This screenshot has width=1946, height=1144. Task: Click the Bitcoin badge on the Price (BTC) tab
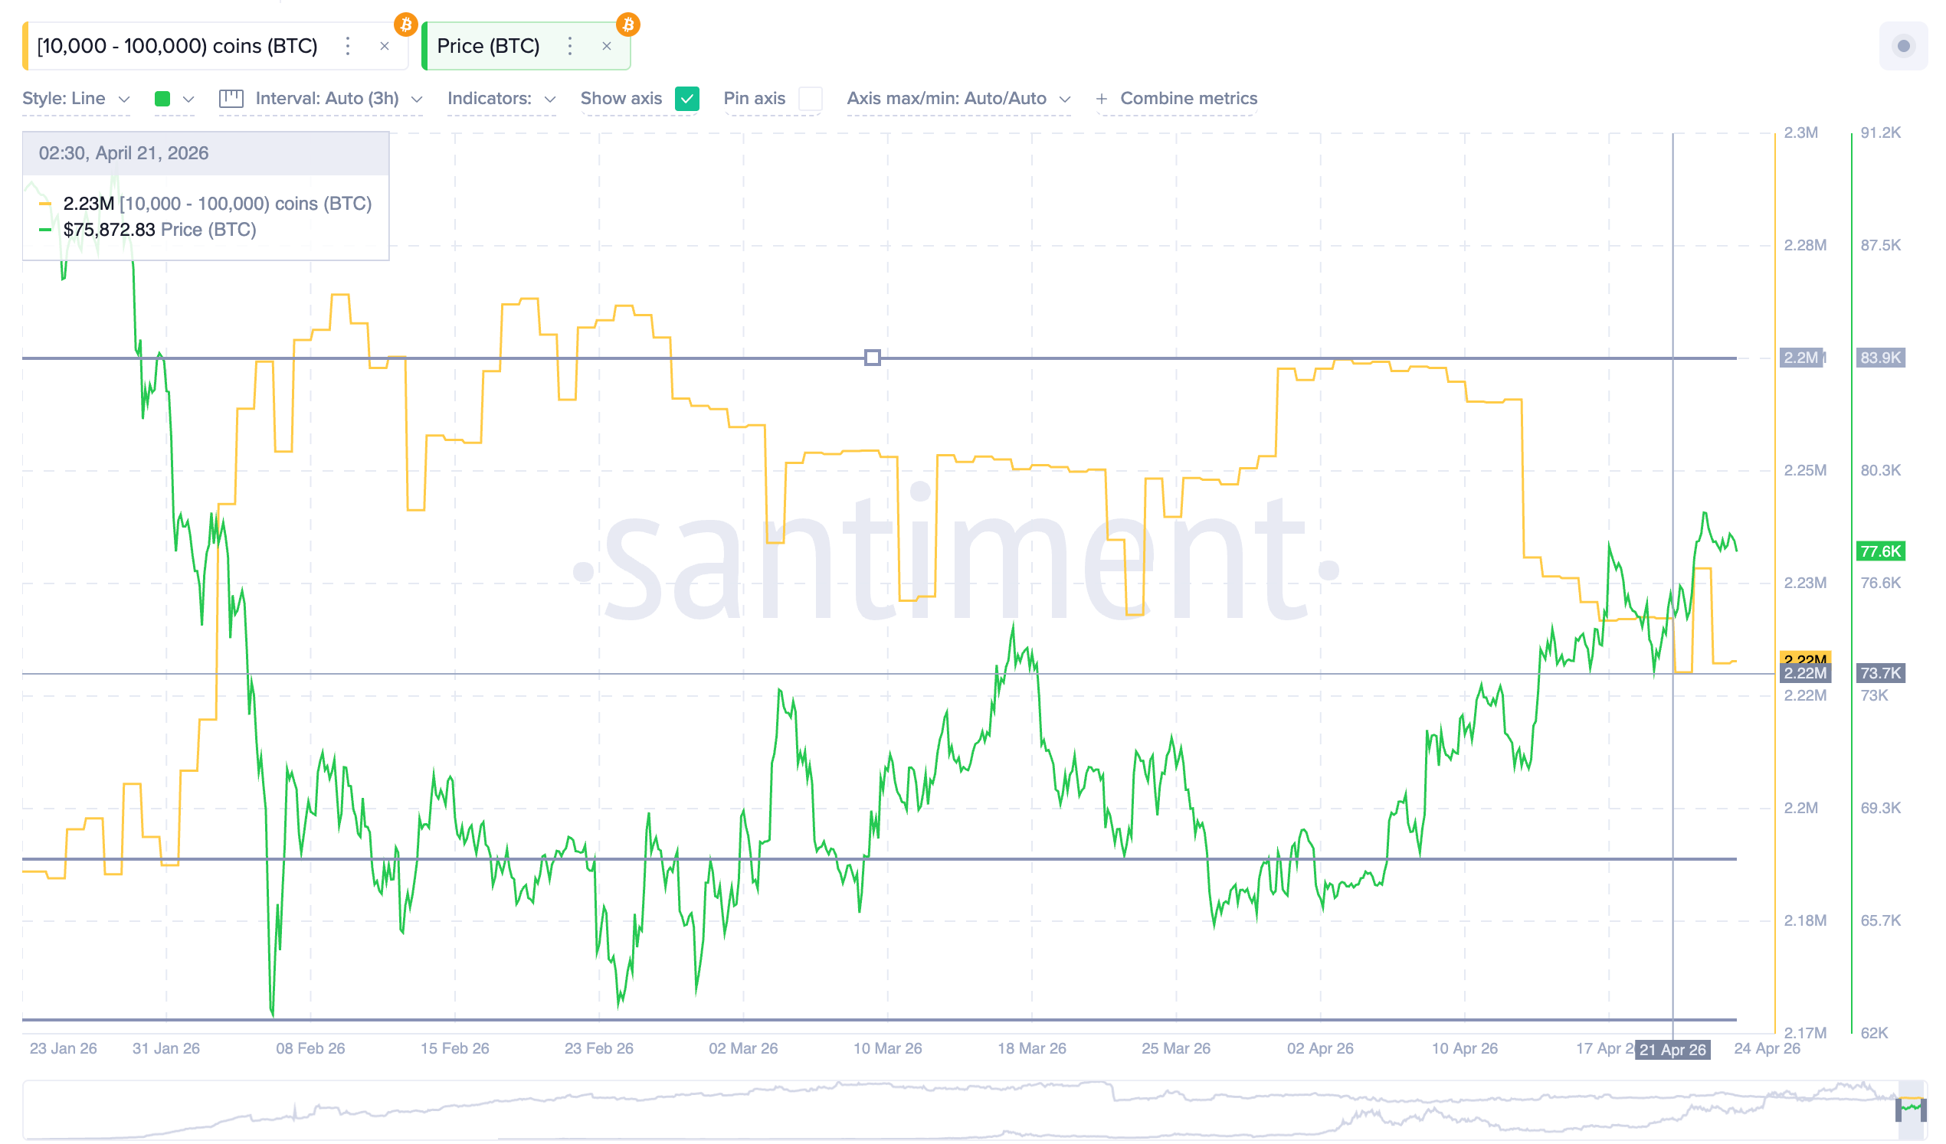tap(629, 25)
